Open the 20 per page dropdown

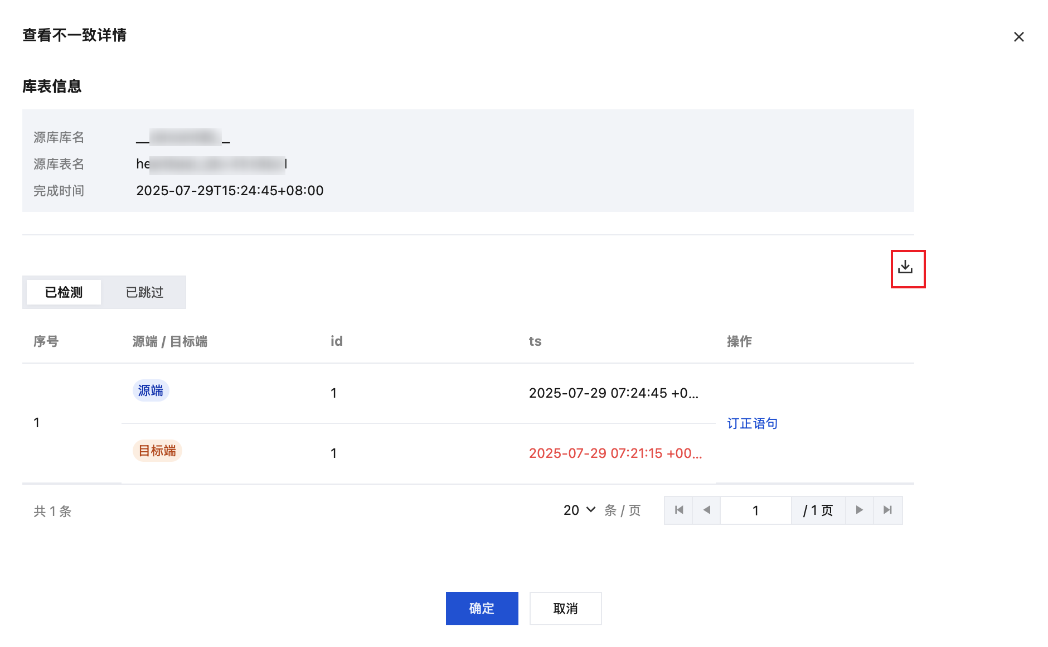[579, 510]
